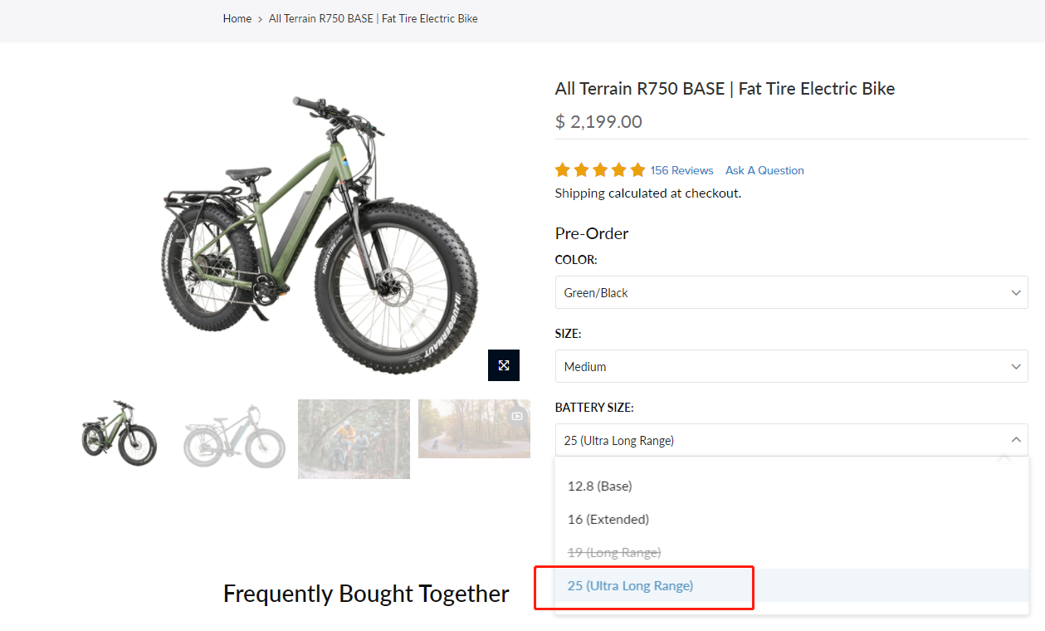This screenshot has height=631, width=1045.
Task: Click the All Terrain R750 BASE breadcrumb
Action: 374,18
